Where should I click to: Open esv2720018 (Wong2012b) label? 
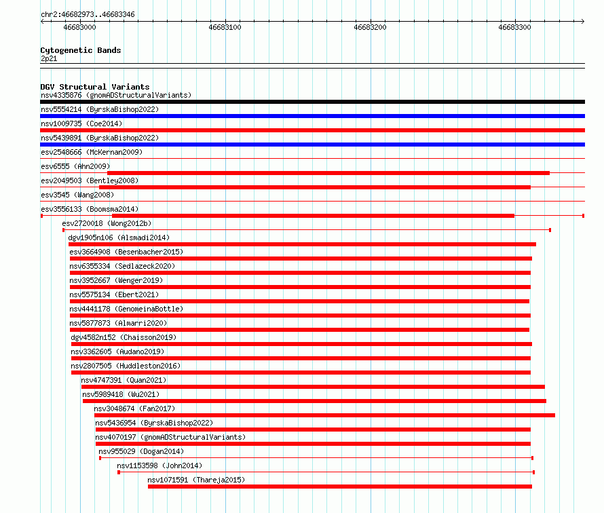click(x=107, y=223)
